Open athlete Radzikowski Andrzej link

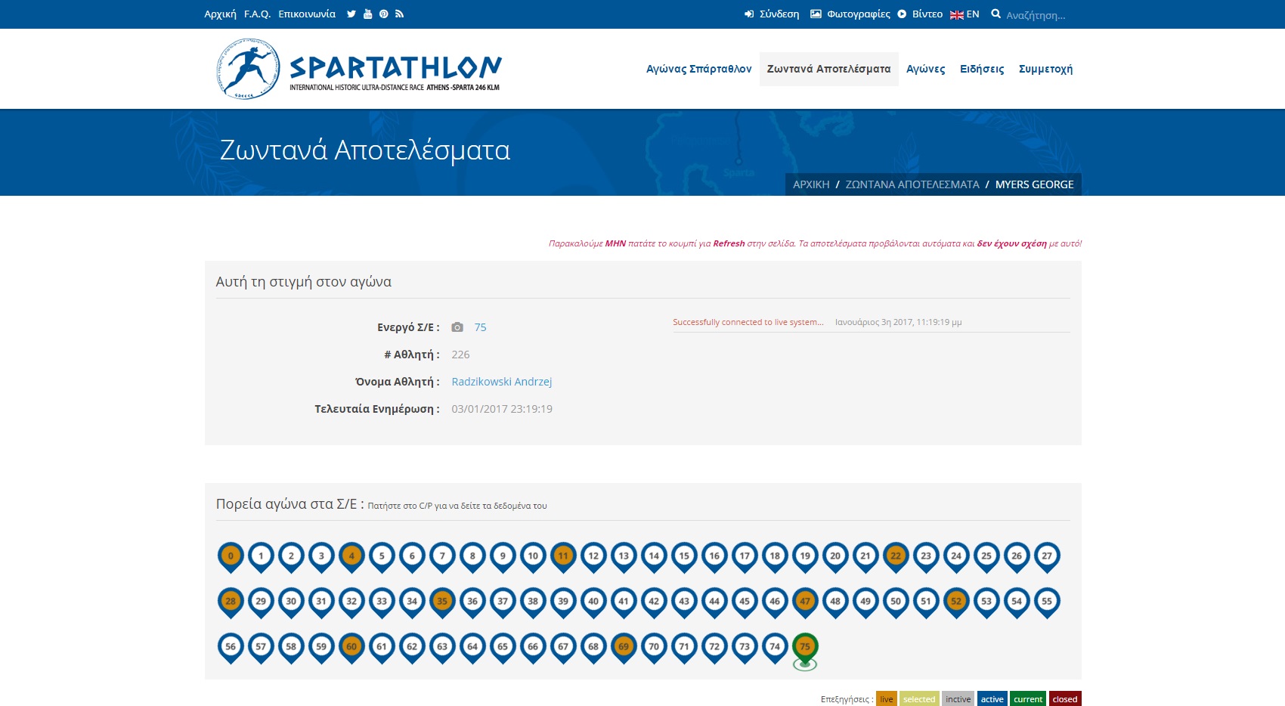(502, 382)
